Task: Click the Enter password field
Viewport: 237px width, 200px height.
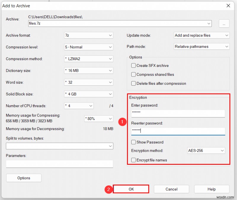Action: [178, 113]
